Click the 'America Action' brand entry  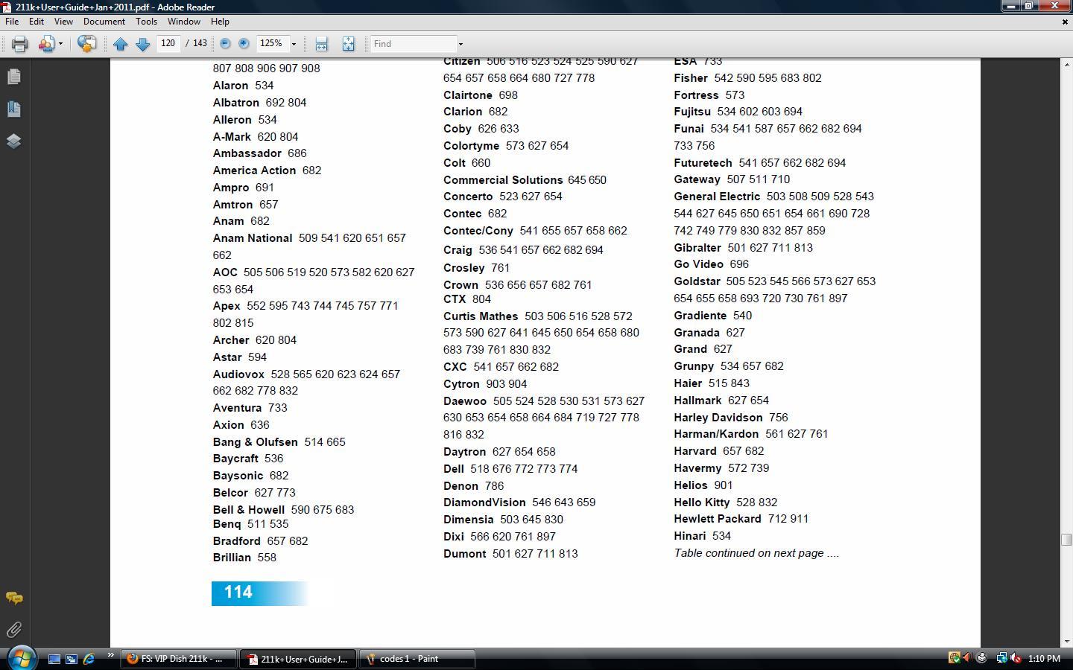[x=255, y=170]
